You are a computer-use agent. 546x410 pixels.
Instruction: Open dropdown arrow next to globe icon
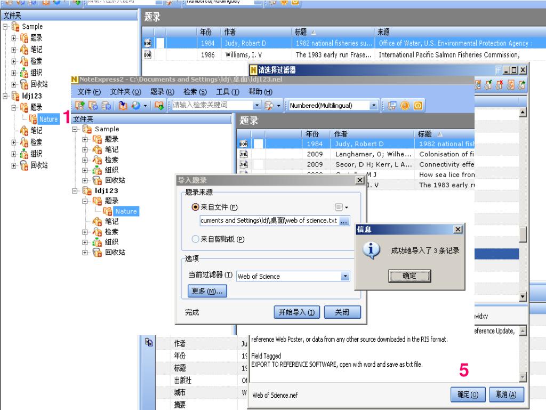point(145,105)
